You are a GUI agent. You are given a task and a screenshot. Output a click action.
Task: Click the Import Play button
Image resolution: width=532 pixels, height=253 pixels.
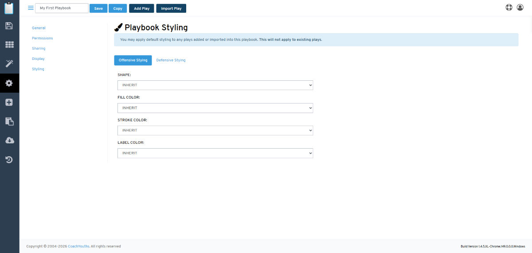(x=171, y=8)
